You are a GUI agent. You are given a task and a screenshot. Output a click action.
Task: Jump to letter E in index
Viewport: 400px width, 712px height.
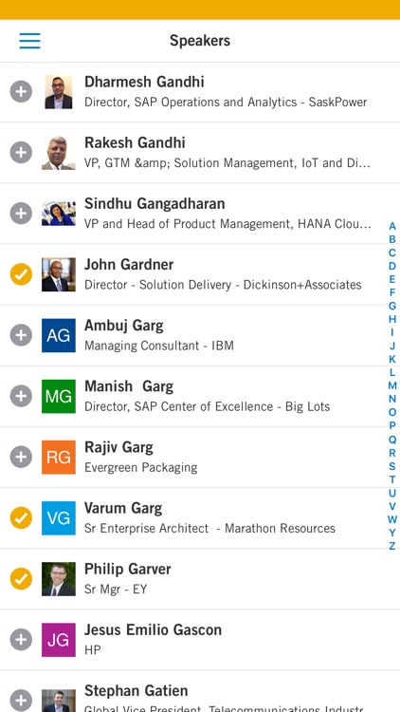coord(392,279)
